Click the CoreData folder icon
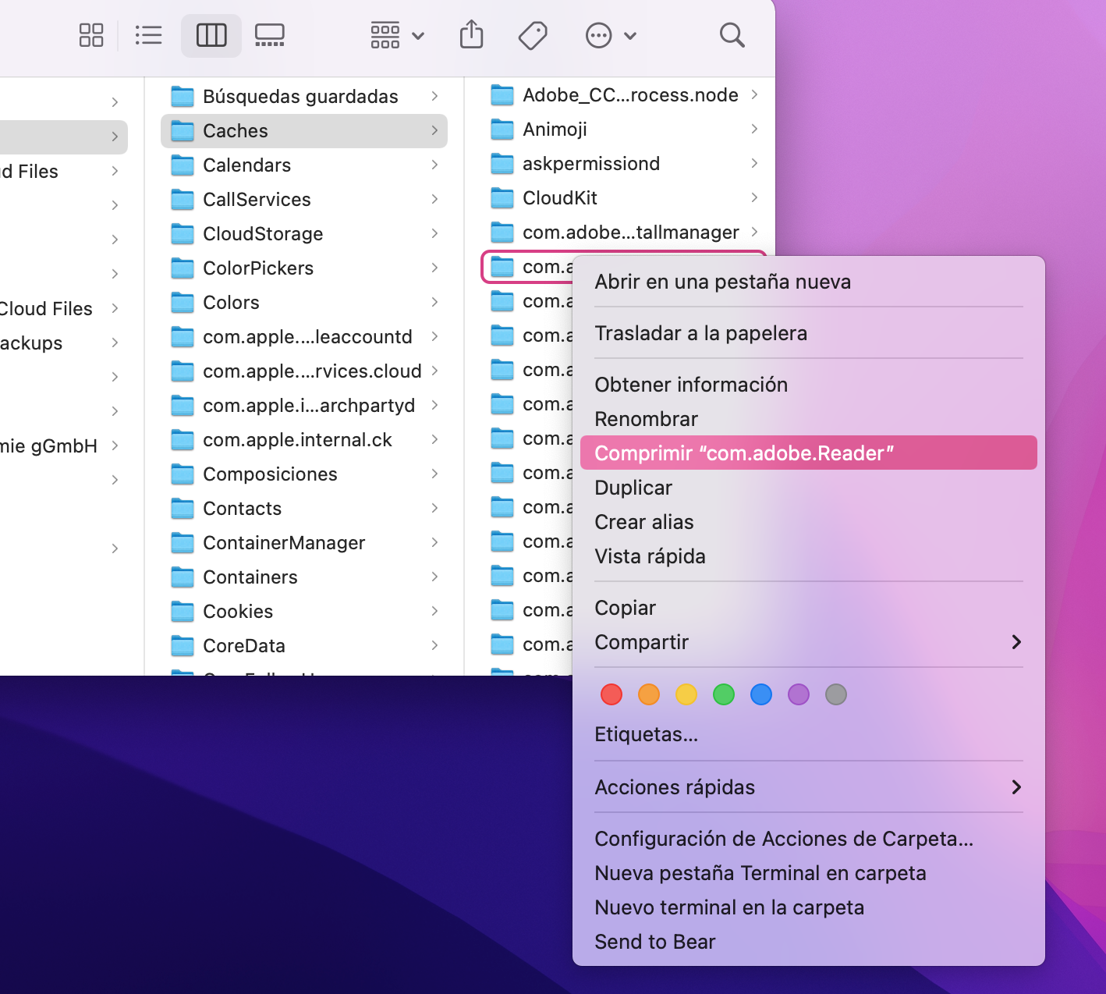1106x994 pixels. (x=183, y=646)
